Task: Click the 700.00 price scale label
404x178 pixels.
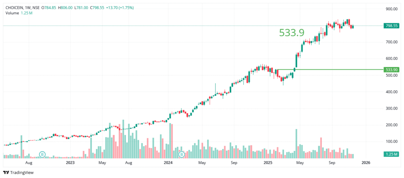Action: point(392,42)
